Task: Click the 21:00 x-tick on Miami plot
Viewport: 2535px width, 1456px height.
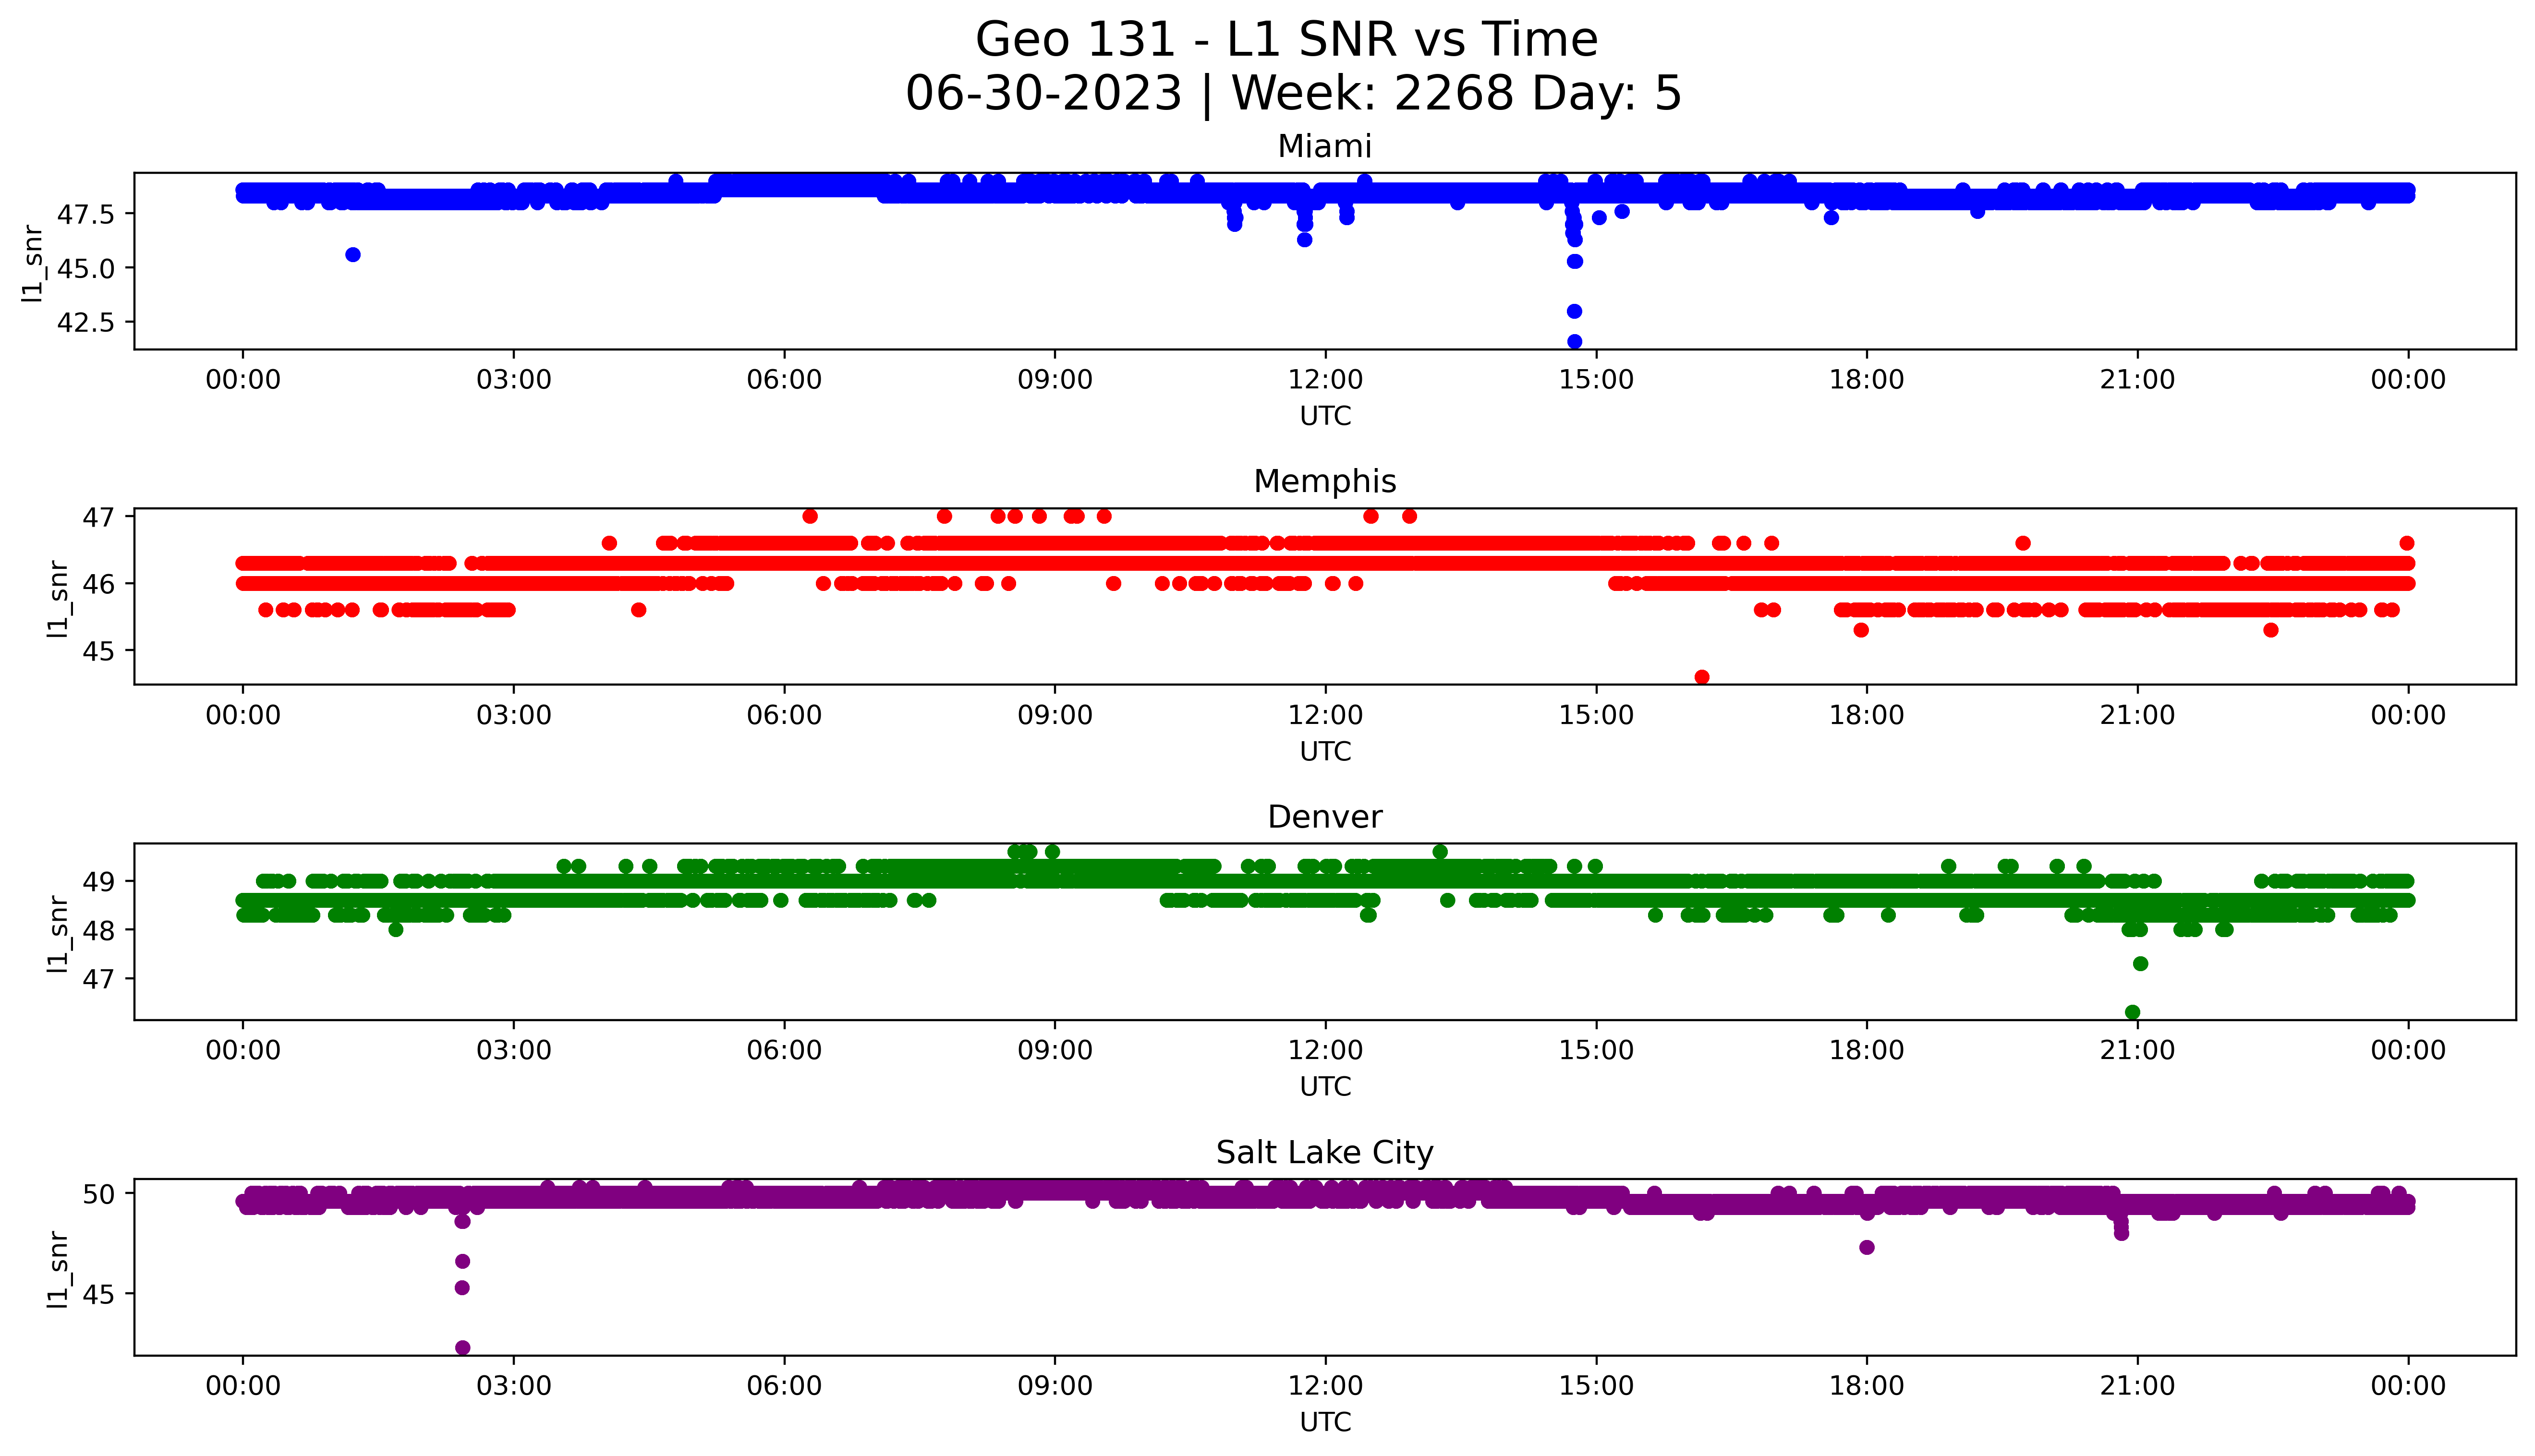Action: 2138,380
